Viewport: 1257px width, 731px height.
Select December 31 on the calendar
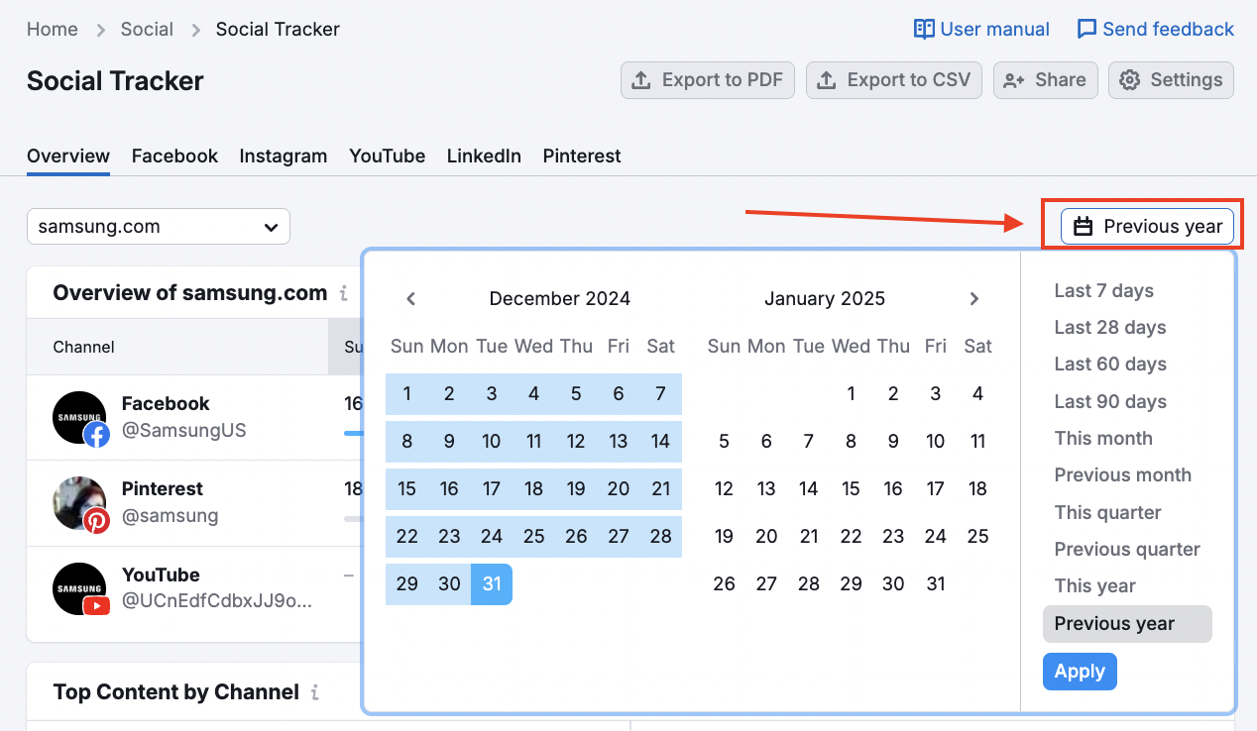(x=491, y=584)
